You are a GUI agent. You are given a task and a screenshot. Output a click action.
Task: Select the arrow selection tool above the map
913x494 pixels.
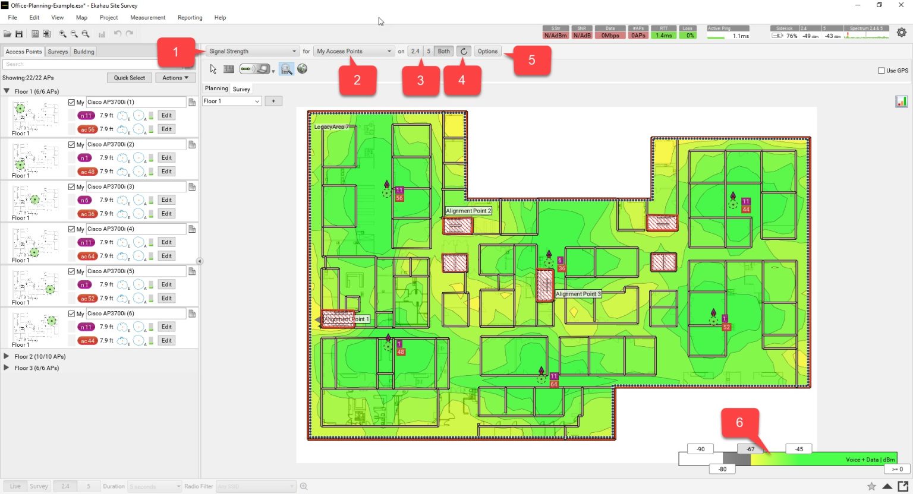coord(212,69)
